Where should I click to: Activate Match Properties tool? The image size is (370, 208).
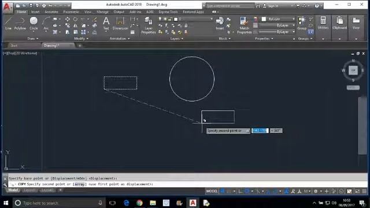tap(244, 25)
